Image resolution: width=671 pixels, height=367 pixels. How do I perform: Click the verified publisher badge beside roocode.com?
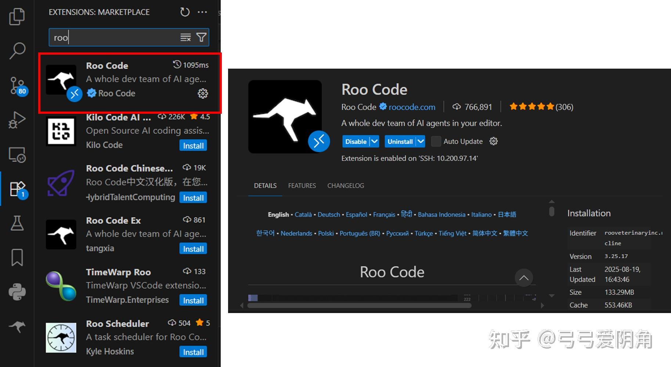click(x=383, y=107)
